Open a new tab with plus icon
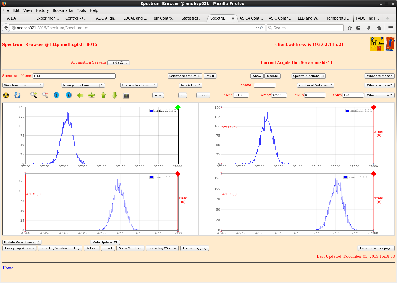Screen dimensions: 397x283 pos(387,18)
